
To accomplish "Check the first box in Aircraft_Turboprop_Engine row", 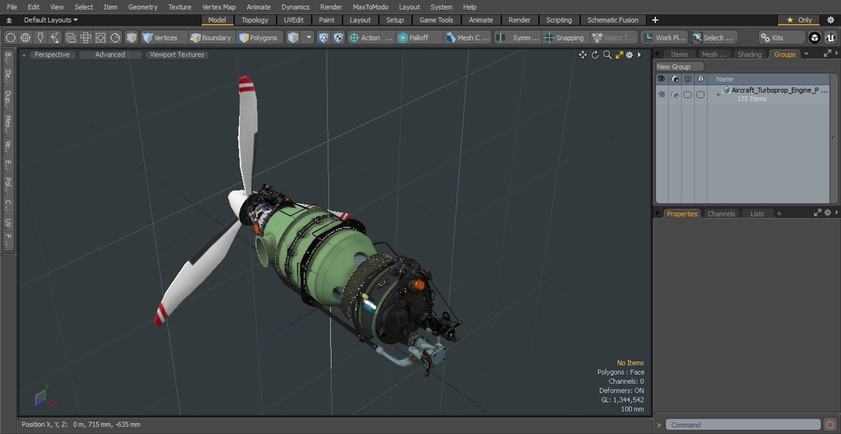I will [x=688, y=95].
